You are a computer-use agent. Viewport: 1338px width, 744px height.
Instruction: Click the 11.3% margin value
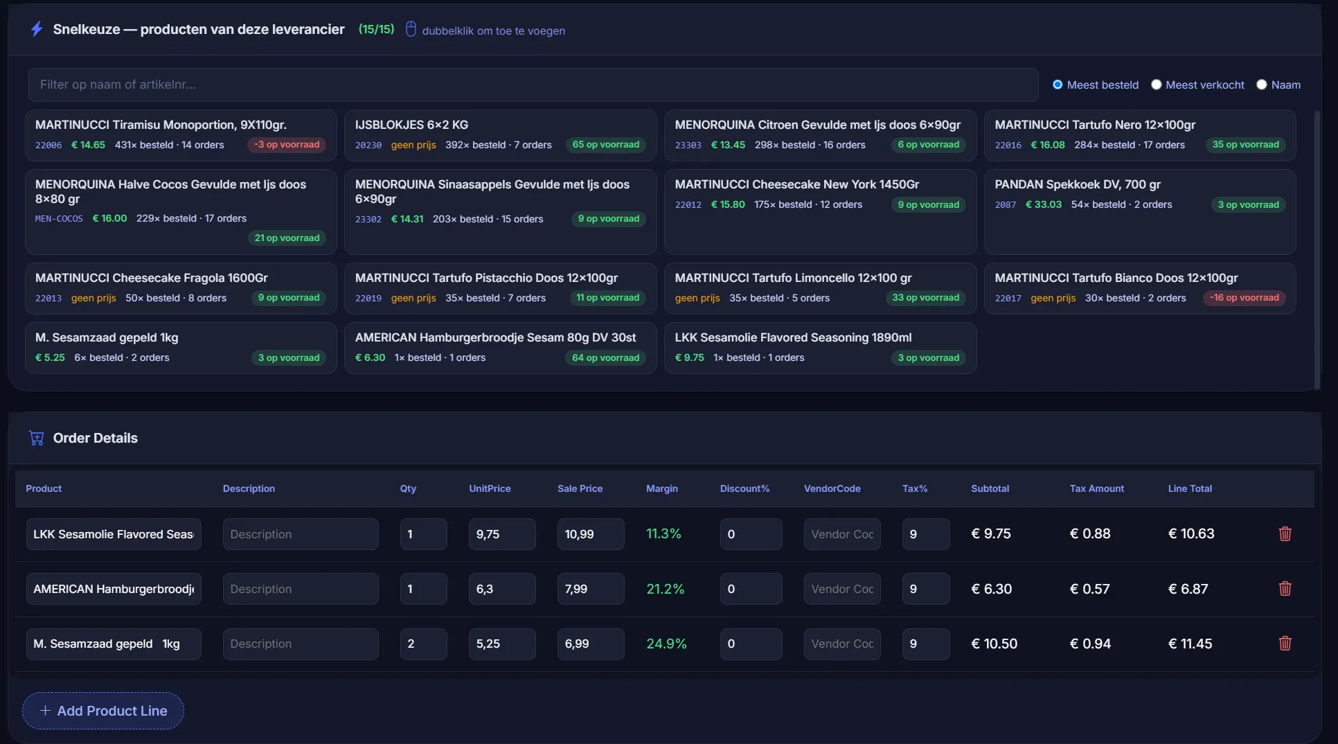(x=663, y=533)
